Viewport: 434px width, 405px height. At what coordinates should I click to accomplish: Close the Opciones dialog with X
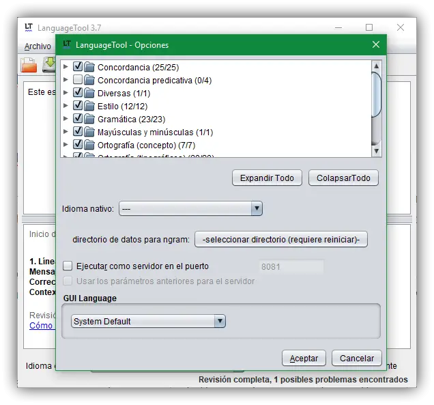[375, 44]
